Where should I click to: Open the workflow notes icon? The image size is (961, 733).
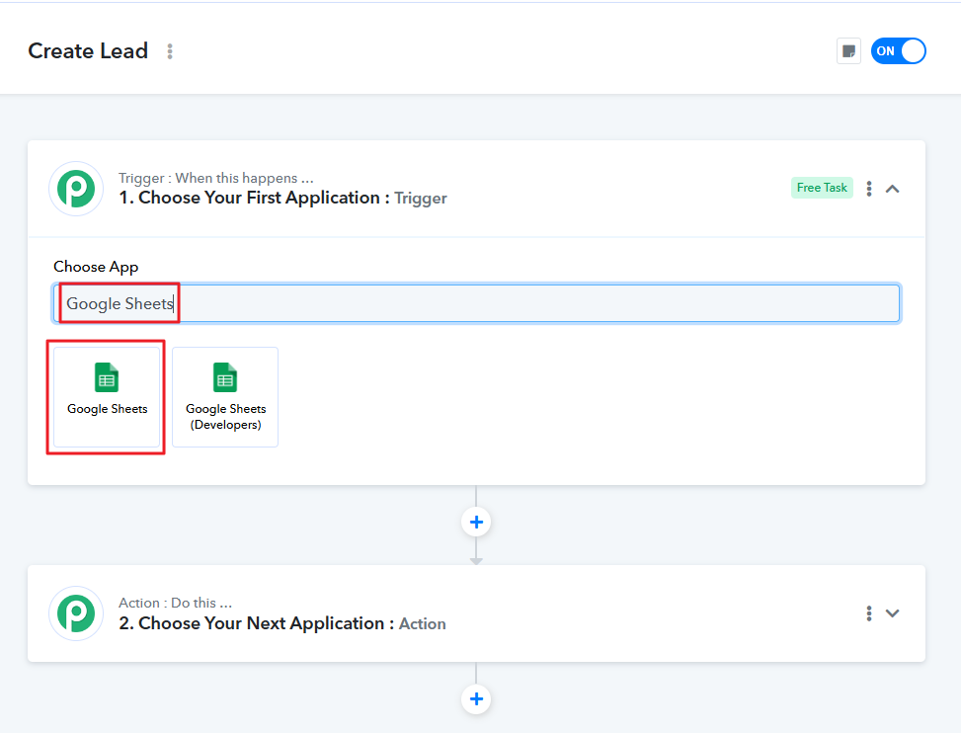point(848,51)
